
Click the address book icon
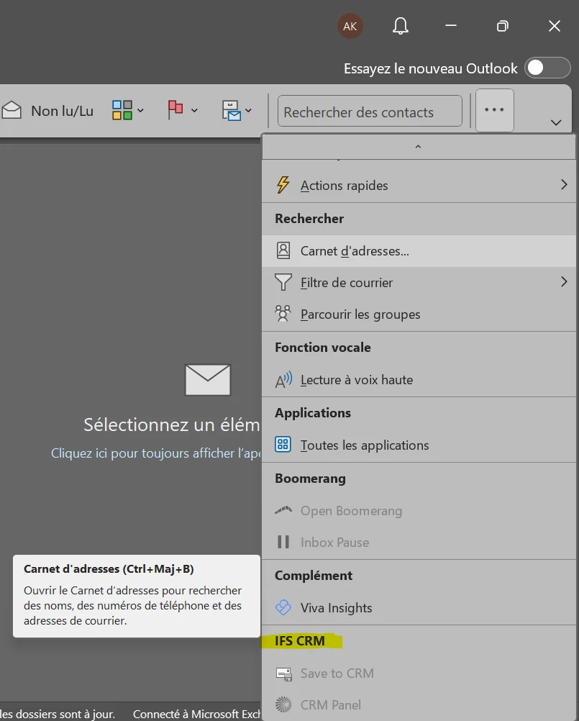(x=283, y=250)
